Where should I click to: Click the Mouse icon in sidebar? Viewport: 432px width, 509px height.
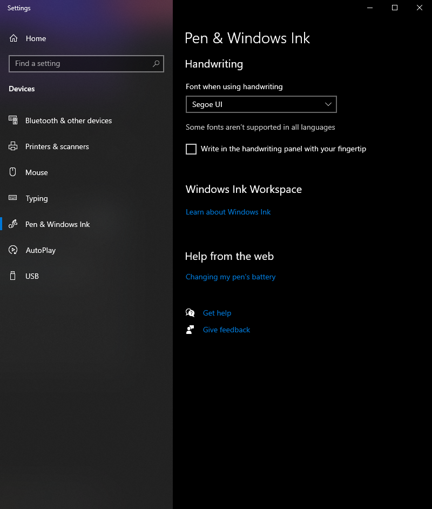click(x=12, y=172)
